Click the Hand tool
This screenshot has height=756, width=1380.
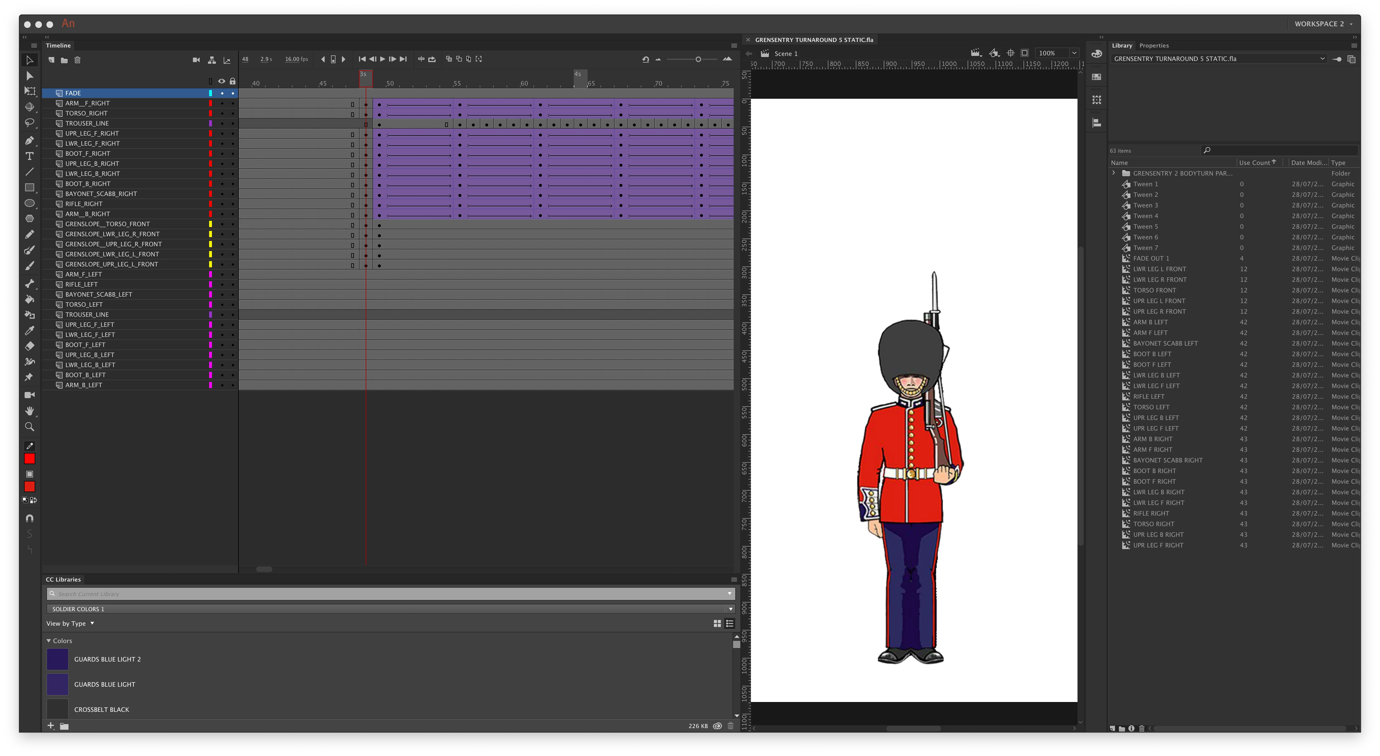(29, 411)
